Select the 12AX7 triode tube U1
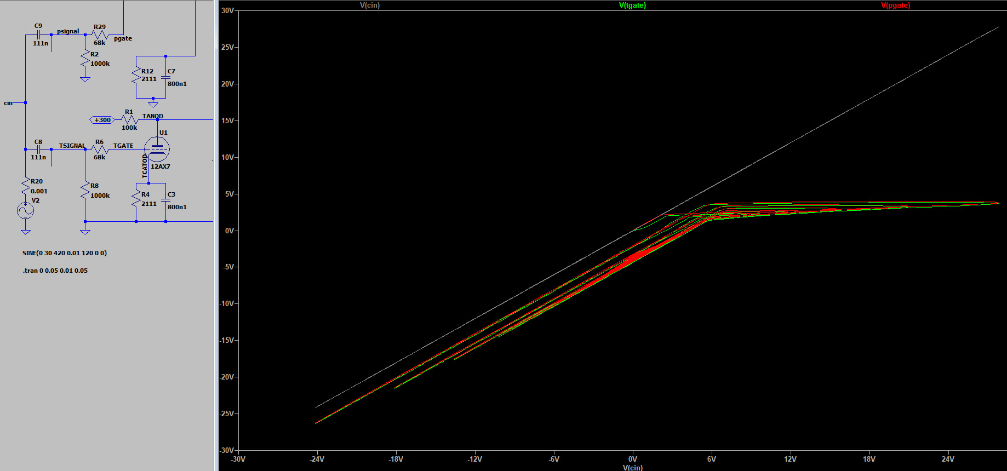 (157, 149)
